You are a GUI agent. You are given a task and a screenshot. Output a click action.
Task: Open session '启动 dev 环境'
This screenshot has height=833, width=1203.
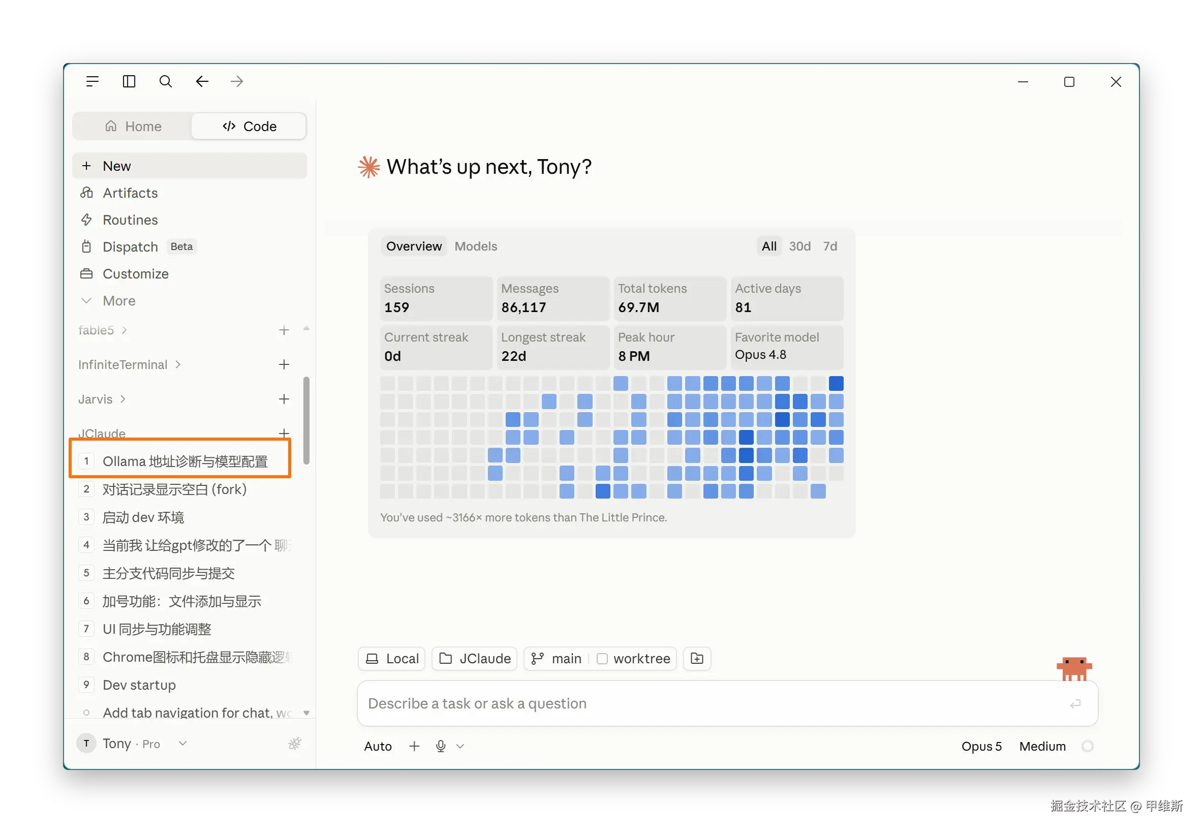click(x=186, y=517)
